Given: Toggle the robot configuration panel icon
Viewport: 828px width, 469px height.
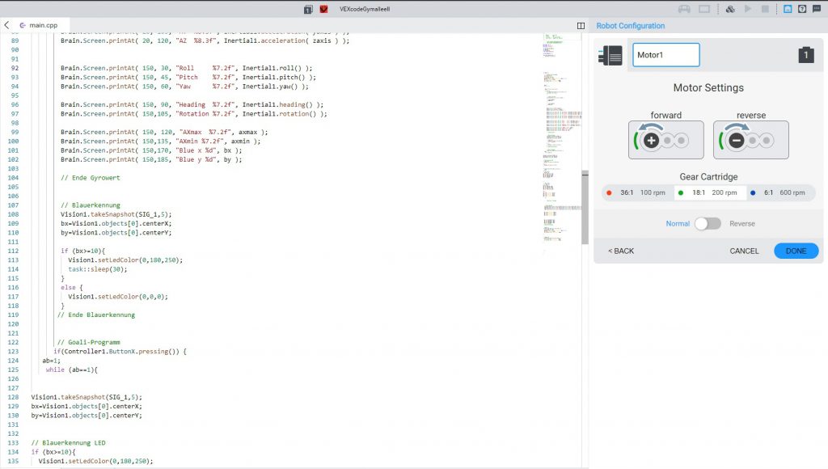Looking at the screenshot, I should pos(788,9).
